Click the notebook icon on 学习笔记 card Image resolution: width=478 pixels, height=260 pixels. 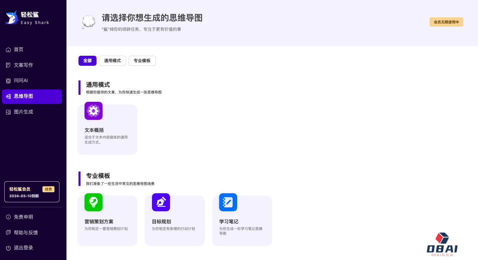click(x=228, y=202)
